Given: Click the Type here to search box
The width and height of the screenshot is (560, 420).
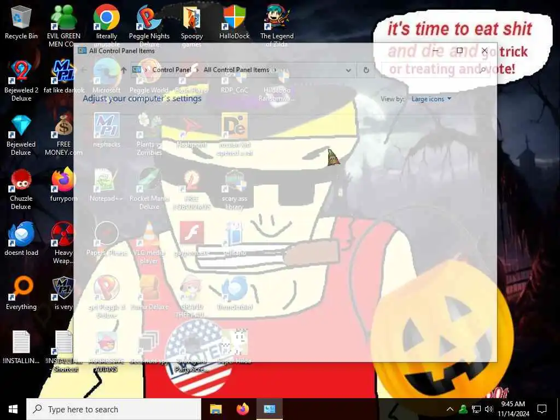Looking at the screenshot, I should pos(114,409).
